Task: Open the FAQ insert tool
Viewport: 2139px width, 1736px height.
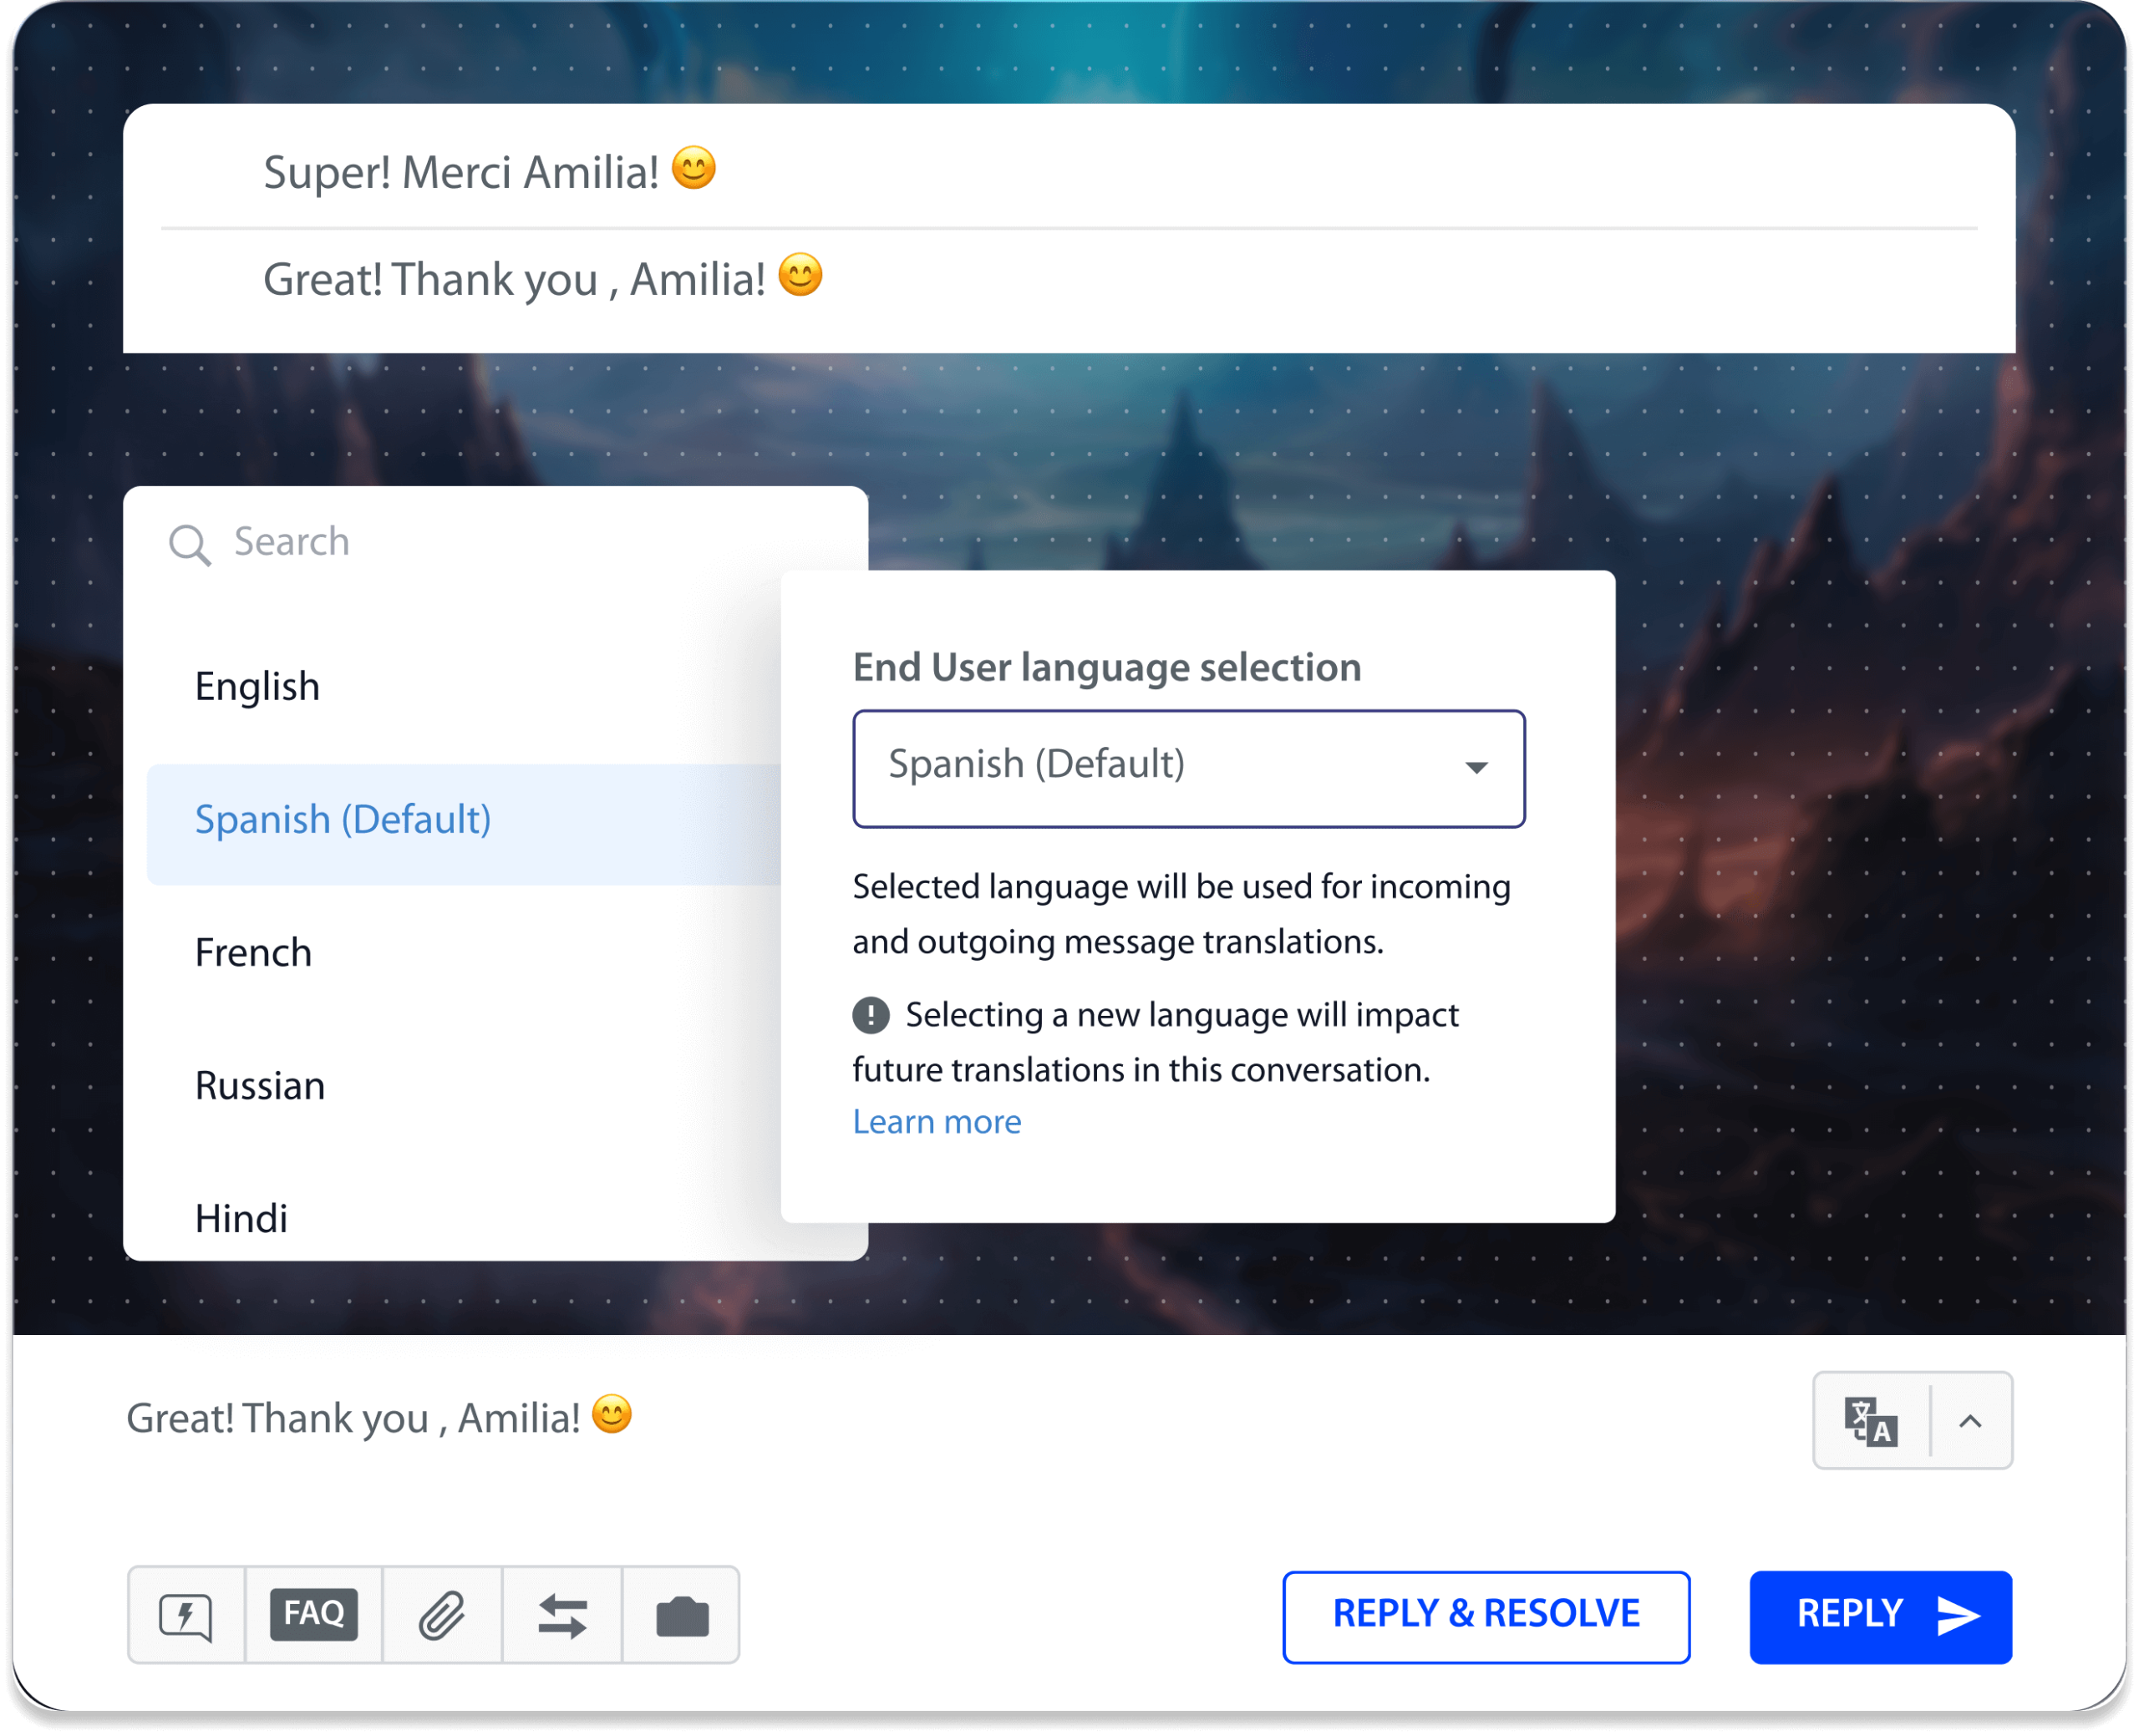Action: click(314, 1616)
